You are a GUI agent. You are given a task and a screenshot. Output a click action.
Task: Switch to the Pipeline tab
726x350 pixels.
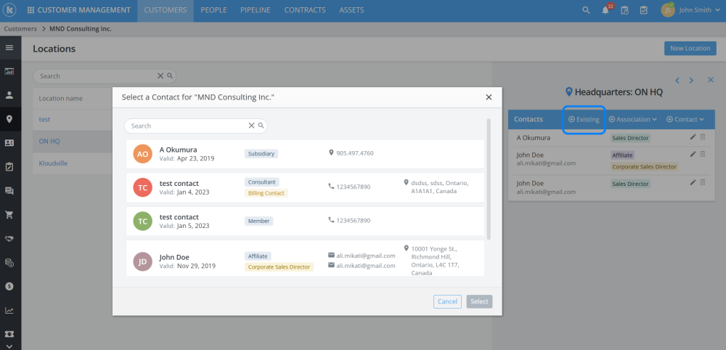click(254, 10)
